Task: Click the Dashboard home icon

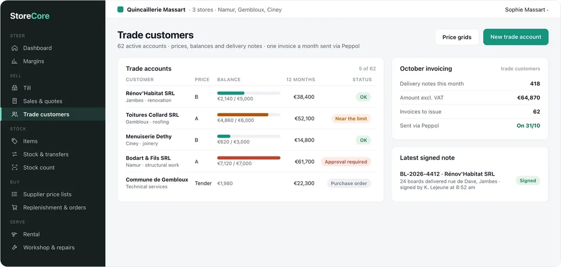Action: point(14,48)
